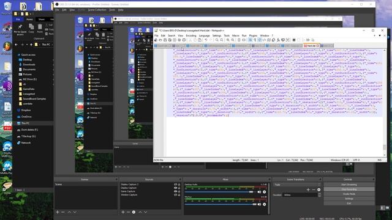The height and width of the screenshot is (220, 392).
Task: Click Pin to Quick access in File Explorer
Action: click(x=20, y=29)
